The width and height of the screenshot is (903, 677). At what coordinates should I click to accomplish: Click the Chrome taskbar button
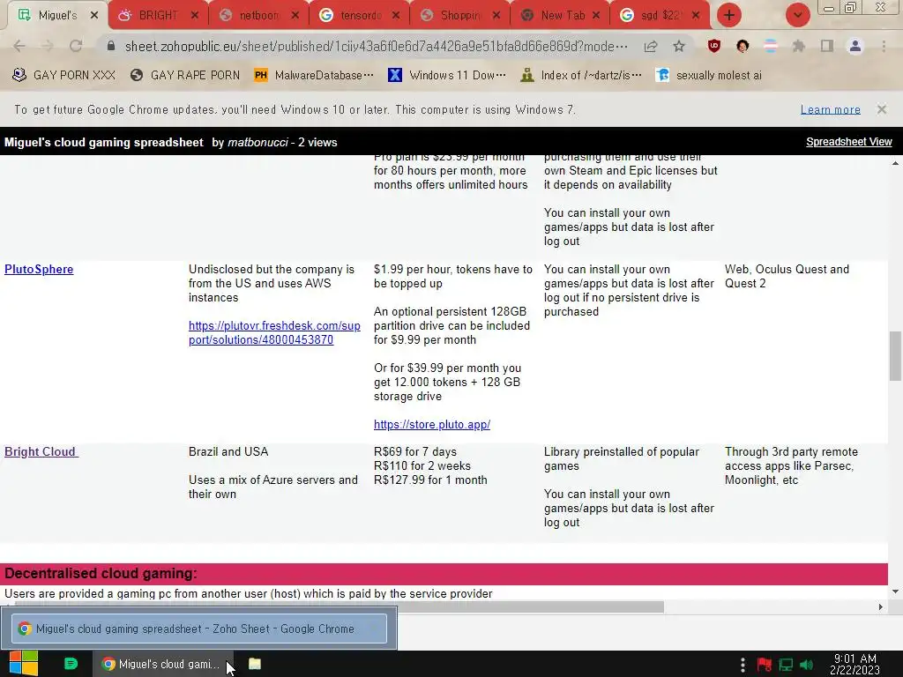163,664
